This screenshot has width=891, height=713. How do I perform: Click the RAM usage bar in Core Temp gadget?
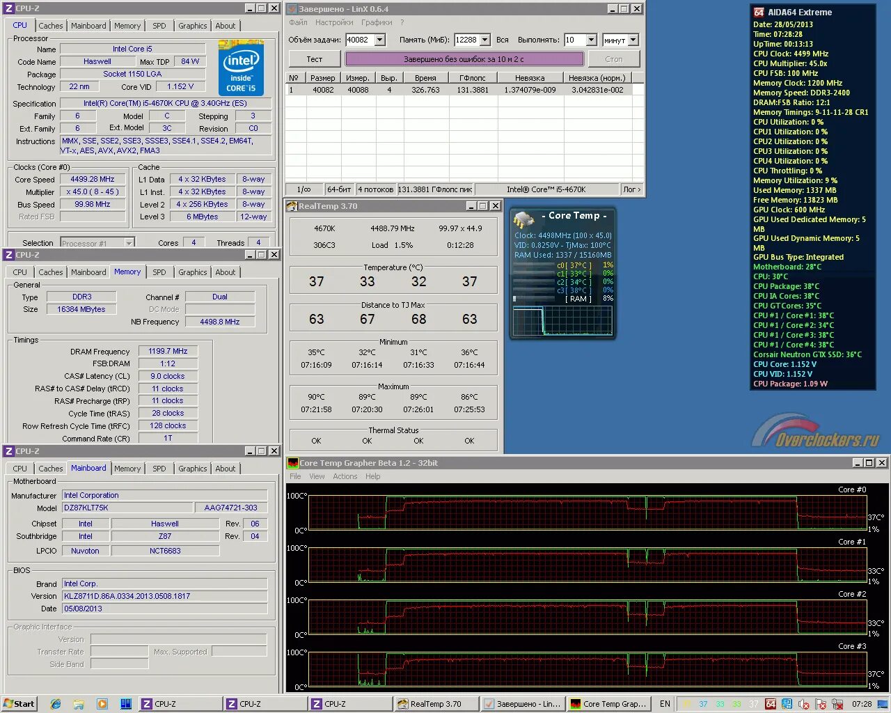click(533, 299)
